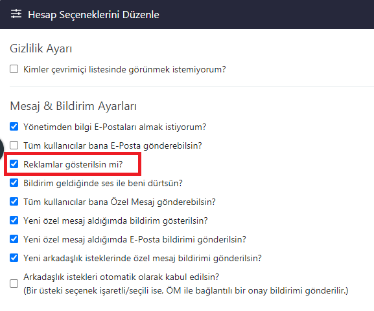
Task: Click the sliders icon beside the header title
Action: pos(16,14)
